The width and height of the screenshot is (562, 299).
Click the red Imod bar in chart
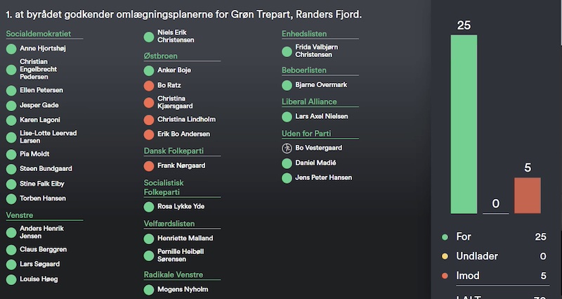(528, 195)
